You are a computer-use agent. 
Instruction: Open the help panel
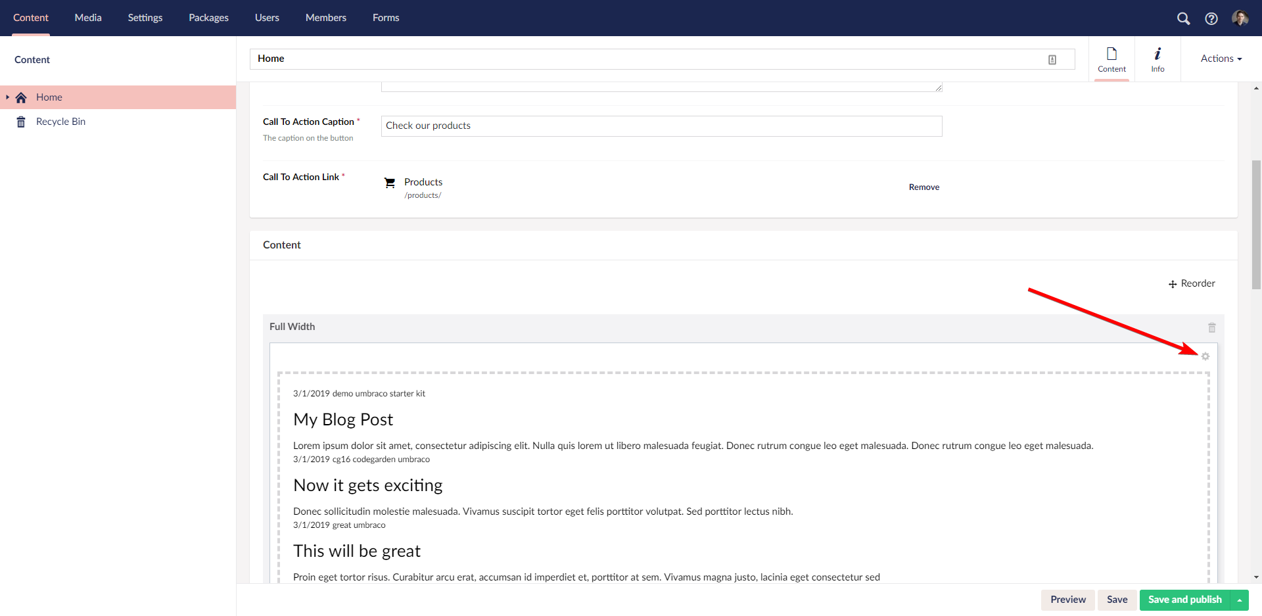(x=1211, y=18)
